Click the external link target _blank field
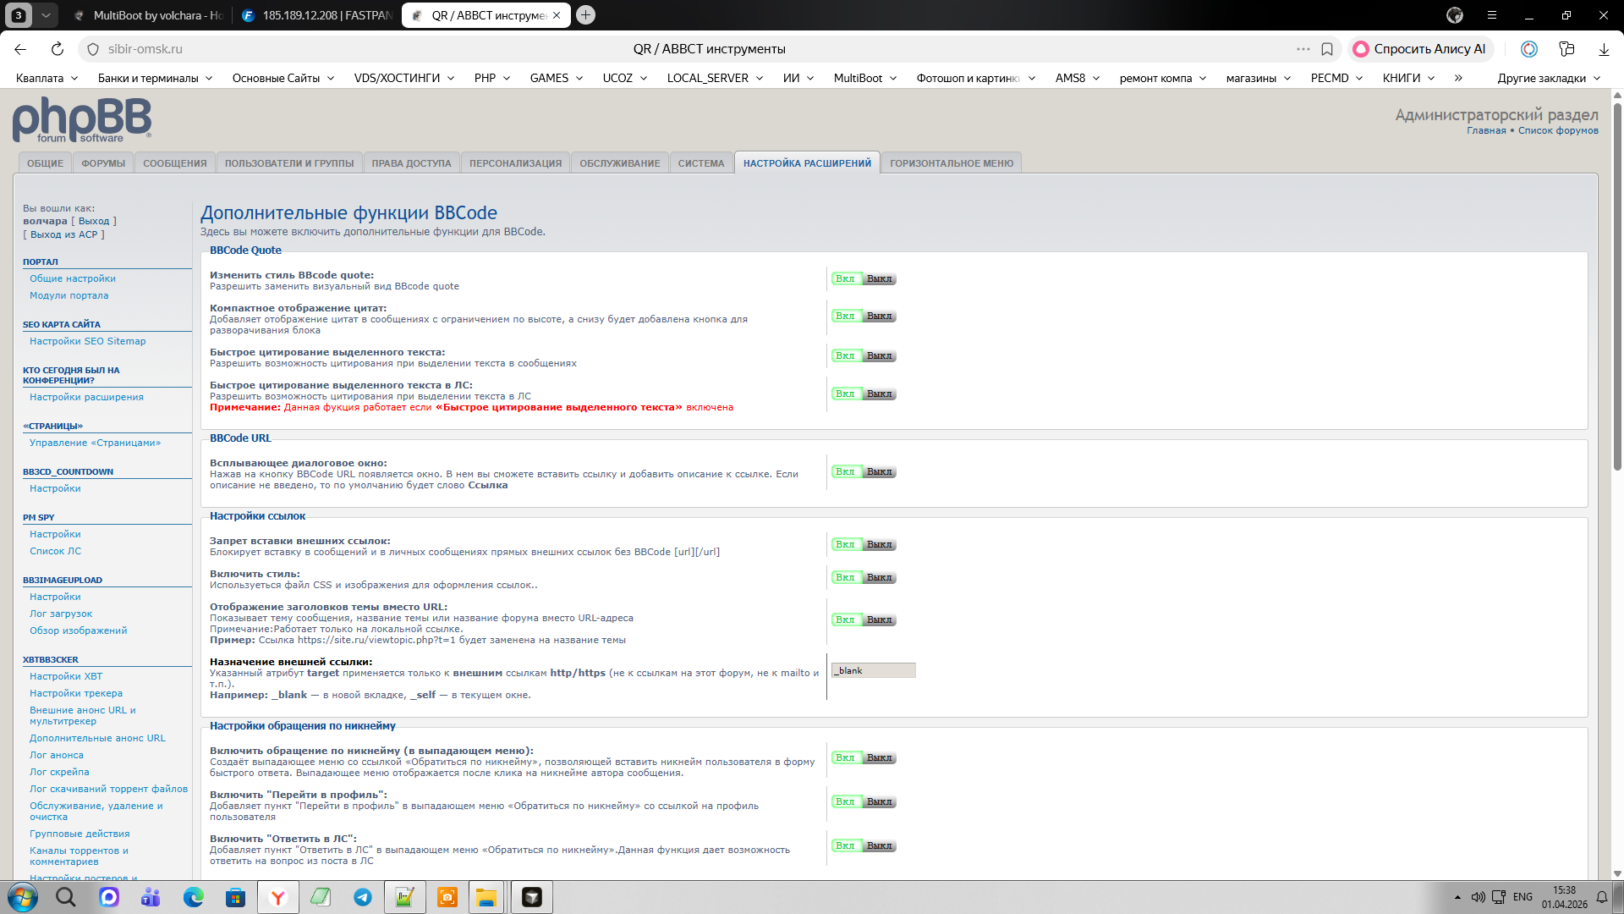The width and height of the screenshot is (1624, 914). 873,670
